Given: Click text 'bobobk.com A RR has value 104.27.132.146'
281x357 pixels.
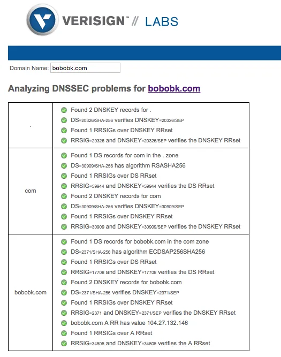Looking at the screenshot, I should [130, 323].
